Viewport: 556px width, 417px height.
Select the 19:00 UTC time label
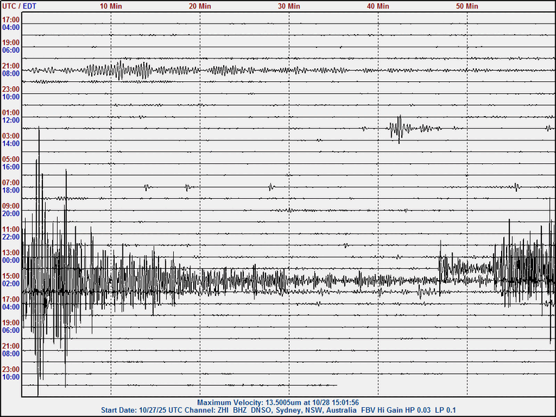[x=10, y=42]
